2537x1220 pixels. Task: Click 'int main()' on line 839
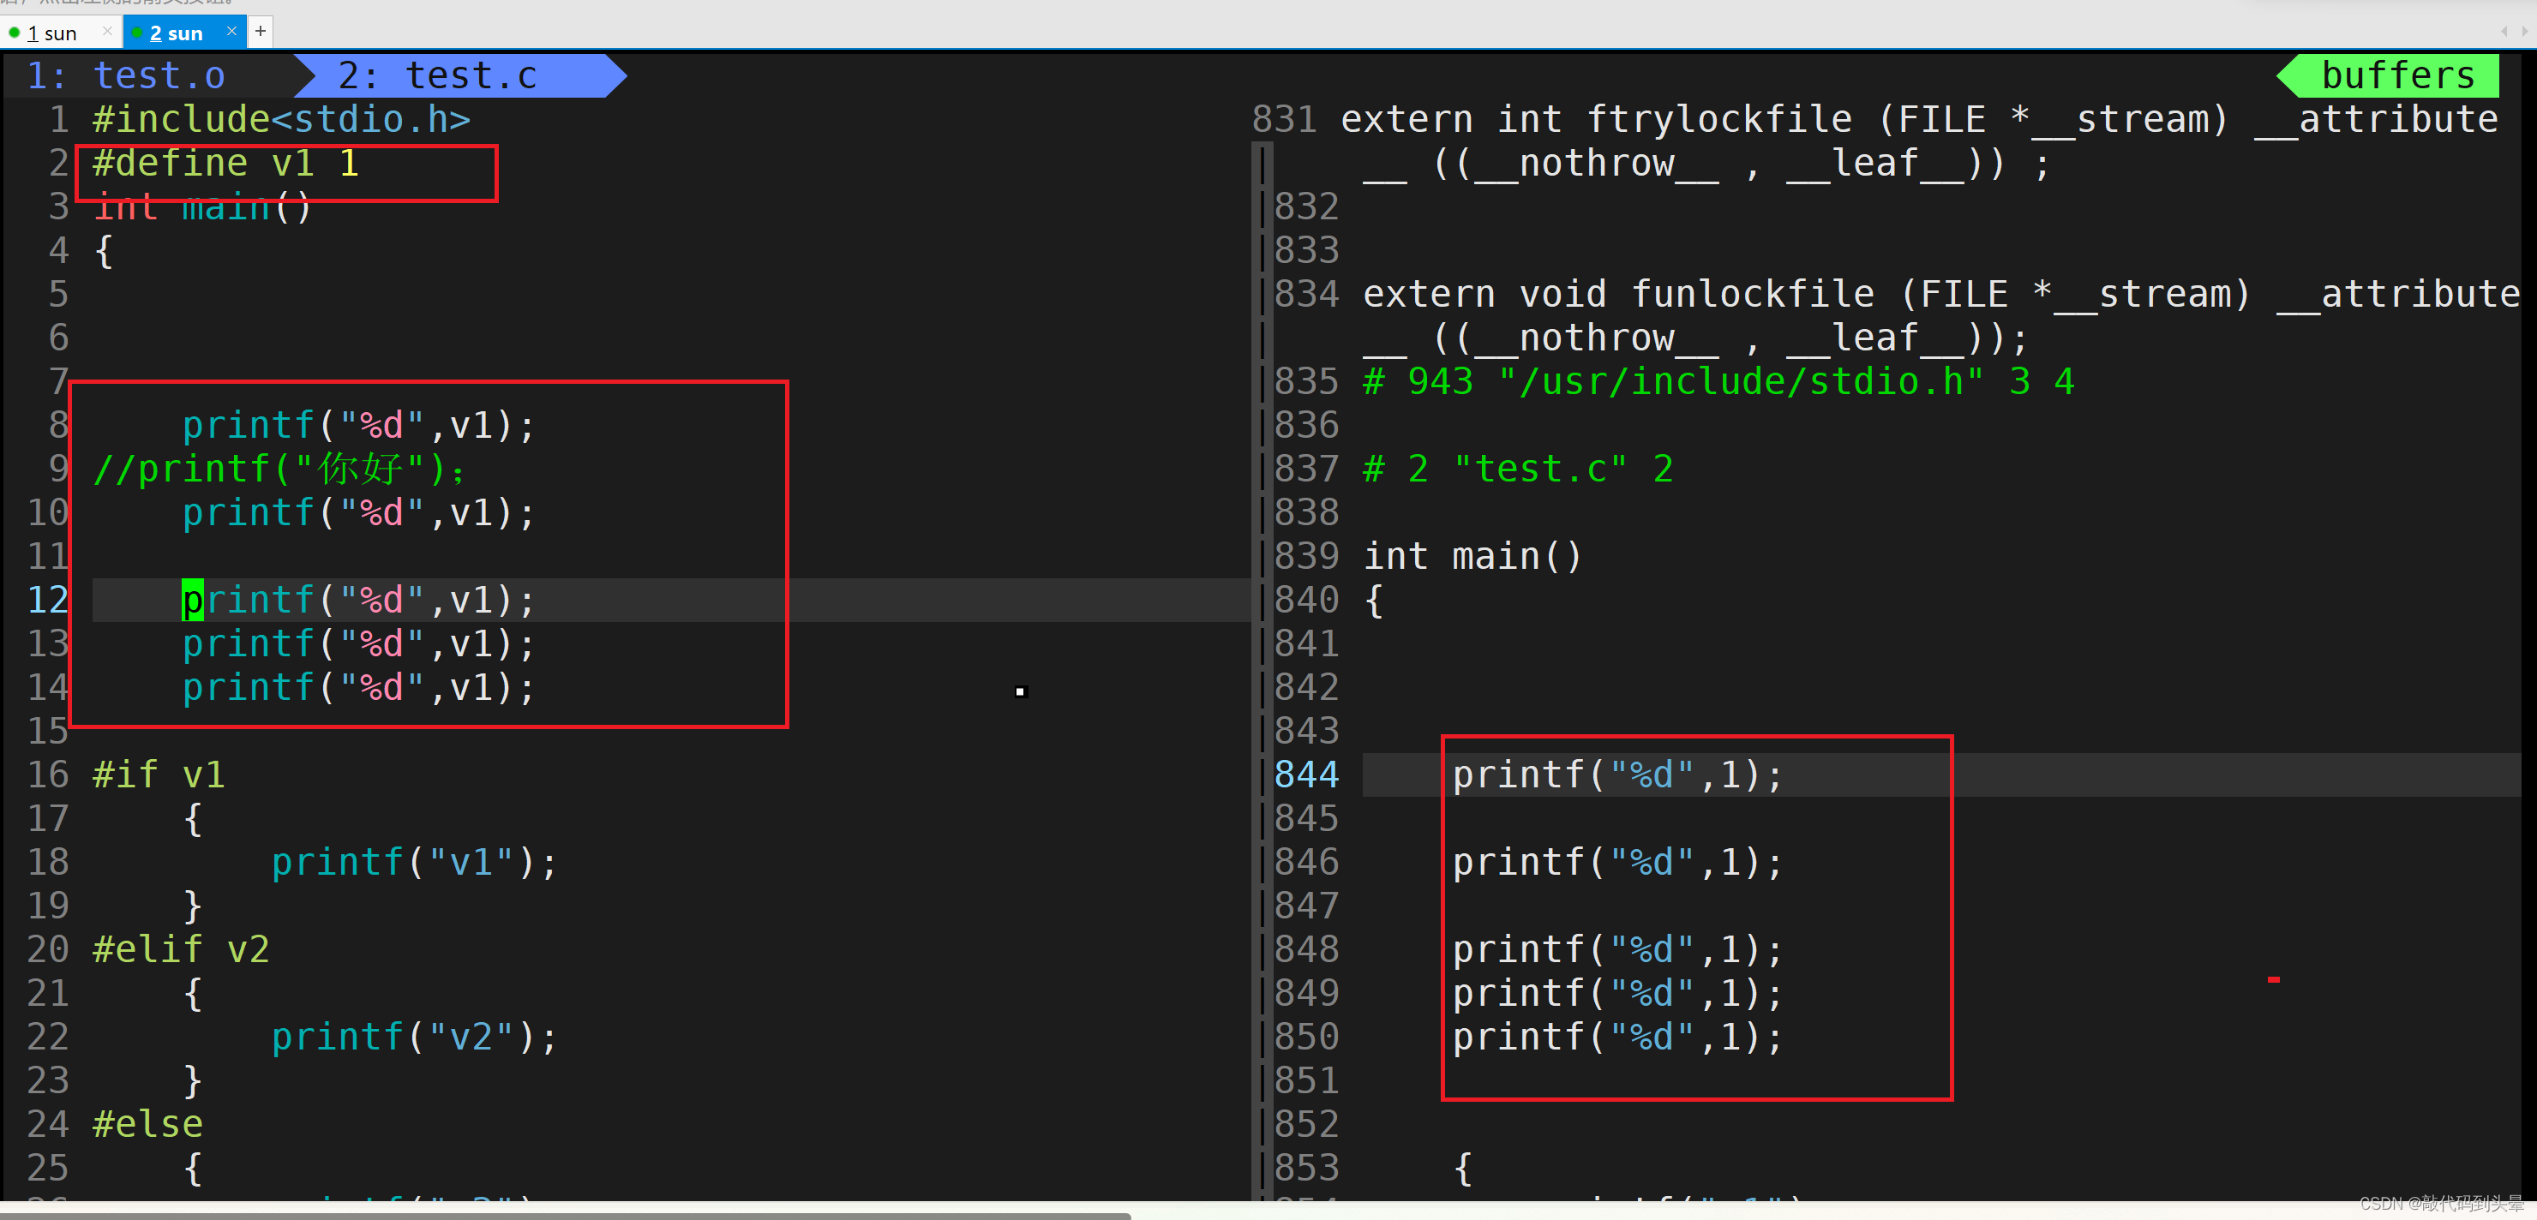tap(1472, 556)
